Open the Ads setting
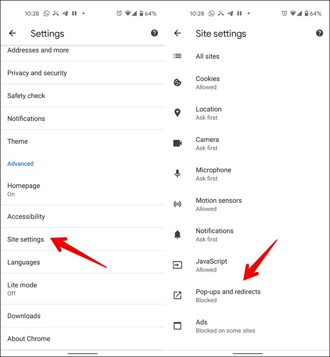Viewport: 330px width, 357px height. point(248,326)
